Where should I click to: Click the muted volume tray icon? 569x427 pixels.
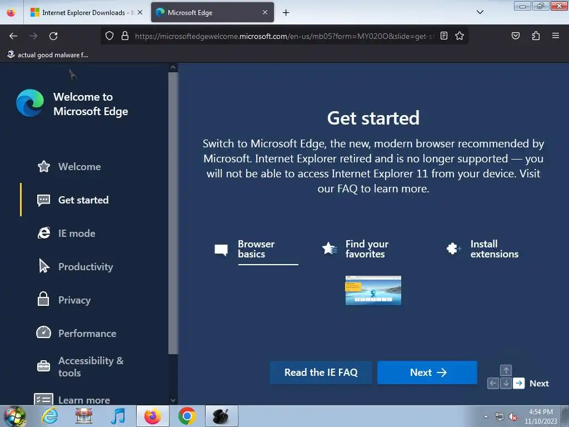click(513, 417)
